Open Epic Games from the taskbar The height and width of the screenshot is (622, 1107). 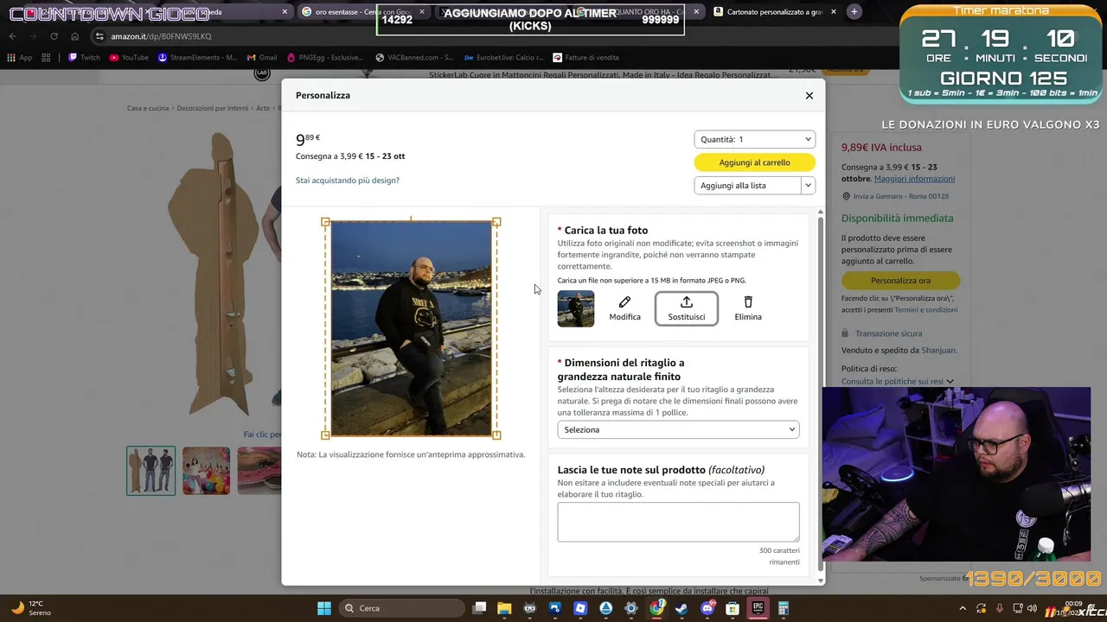758,608
